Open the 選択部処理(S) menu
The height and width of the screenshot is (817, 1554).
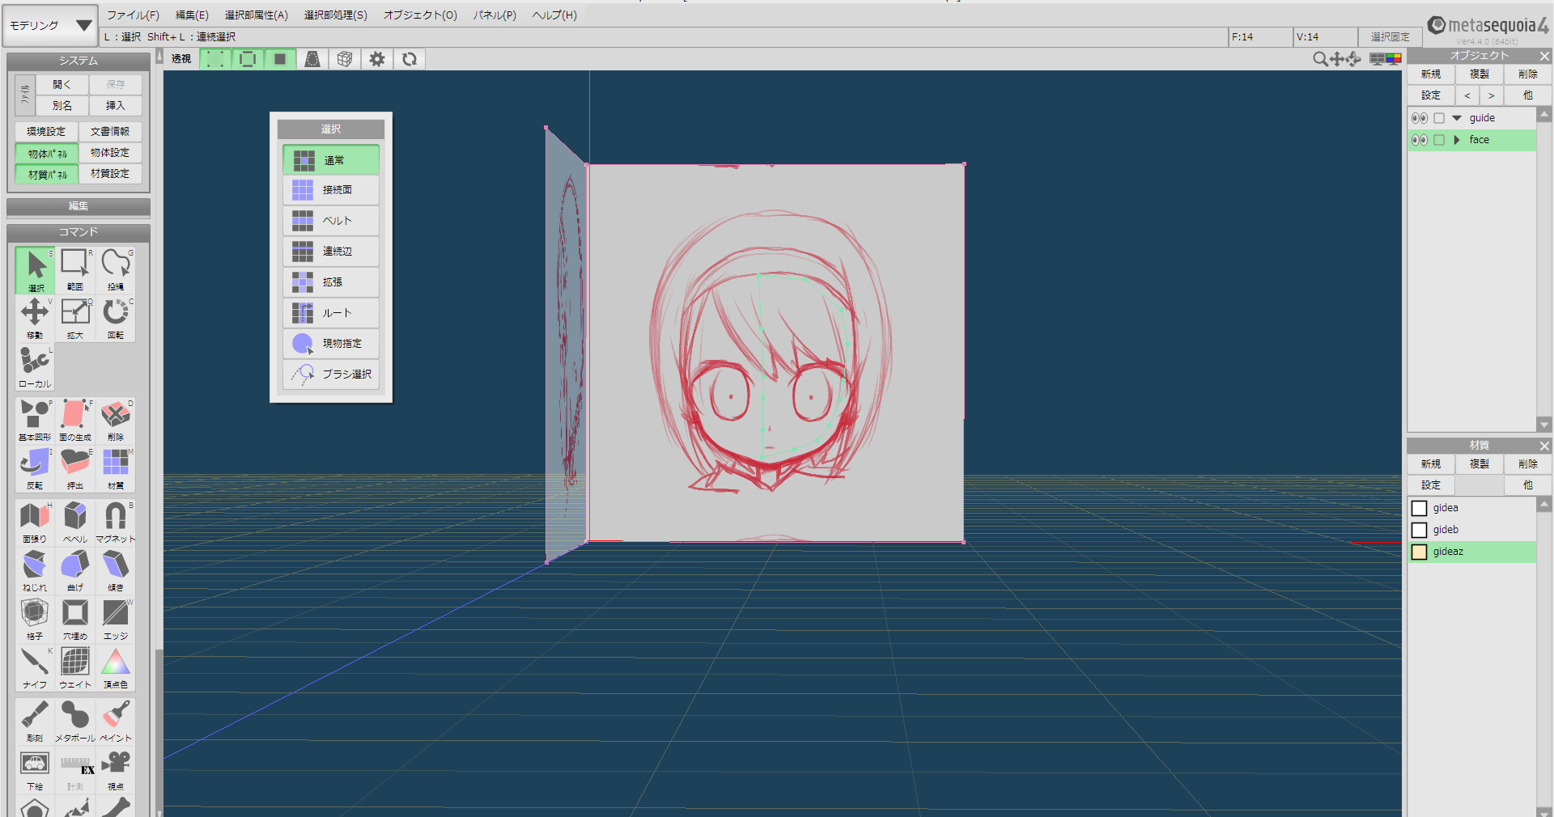click(335, 15)
